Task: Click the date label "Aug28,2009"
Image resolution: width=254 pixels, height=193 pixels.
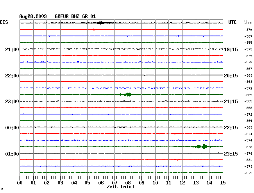Action: coord(33,16)
